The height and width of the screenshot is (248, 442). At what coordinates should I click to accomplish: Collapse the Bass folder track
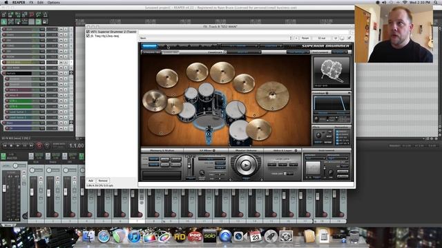tap(71, 123)
